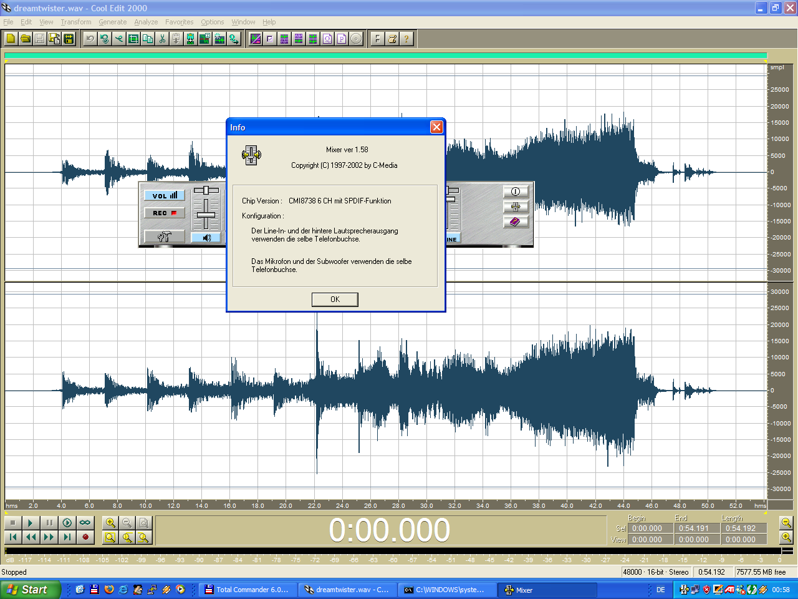Toggle the Loop play infinity button
The image size is (798, 599).
[85, 523]
